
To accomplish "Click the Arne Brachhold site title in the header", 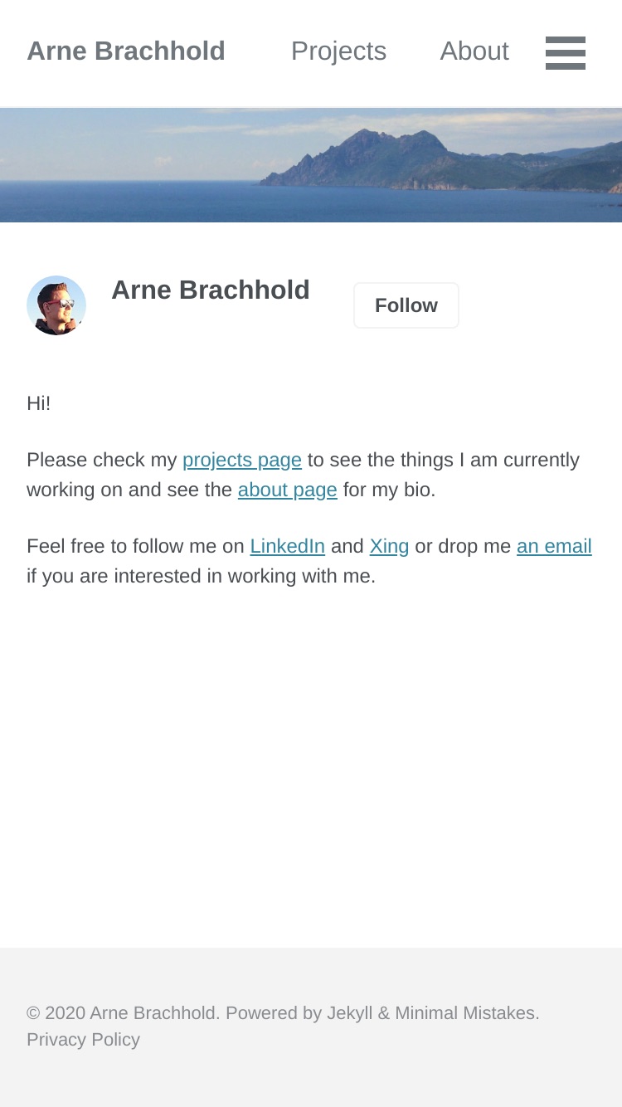I will click(126, 51).
